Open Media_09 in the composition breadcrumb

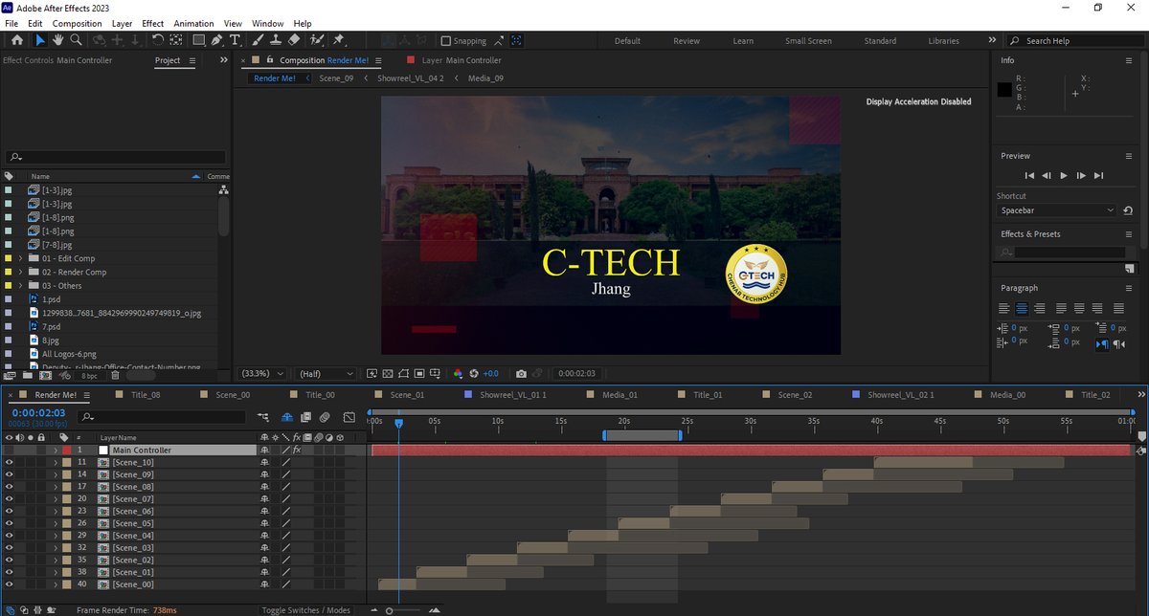tap(485, 78)
